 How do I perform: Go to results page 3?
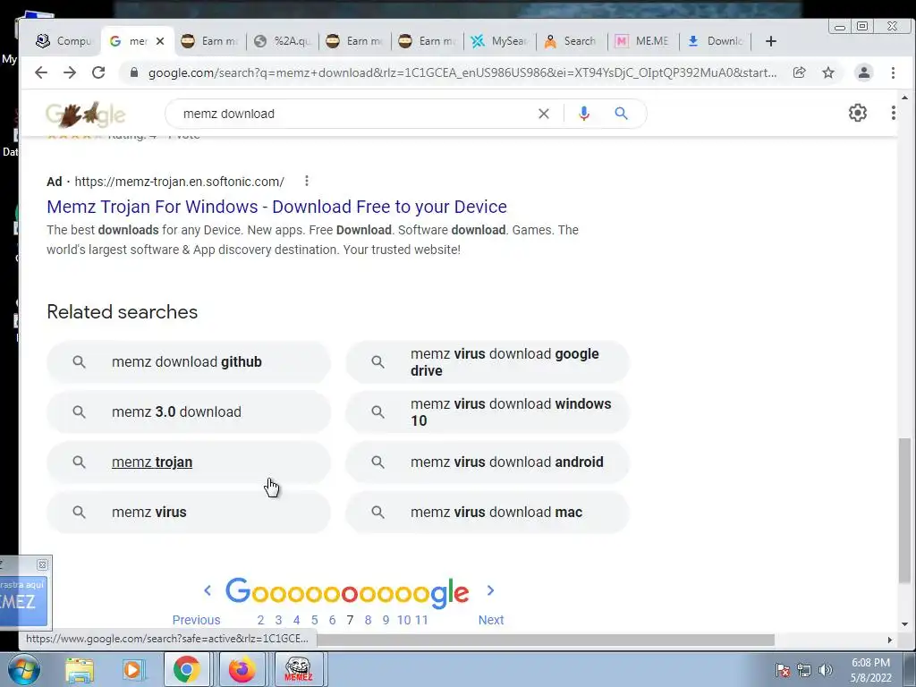click(x=279, y=620)
